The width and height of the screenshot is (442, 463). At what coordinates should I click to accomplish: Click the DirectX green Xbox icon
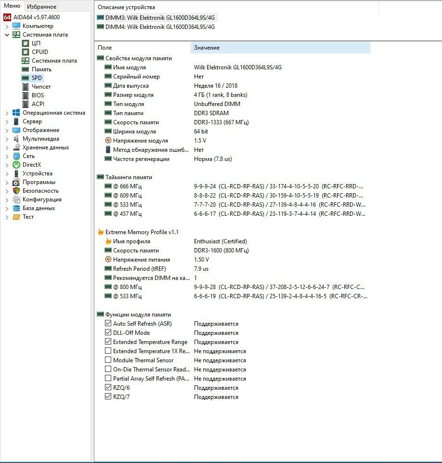(x=16, y=165)
